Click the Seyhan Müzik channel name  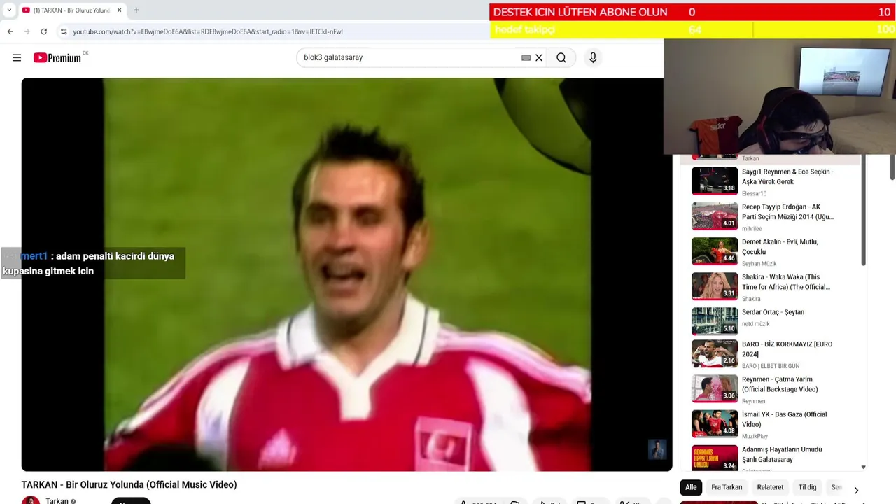[759, 264]
